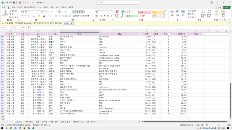Screen dimensions: 232x130
Task: Click the Paste (붙여넣기) clipboard icon
Action: (x=5, y=12)
